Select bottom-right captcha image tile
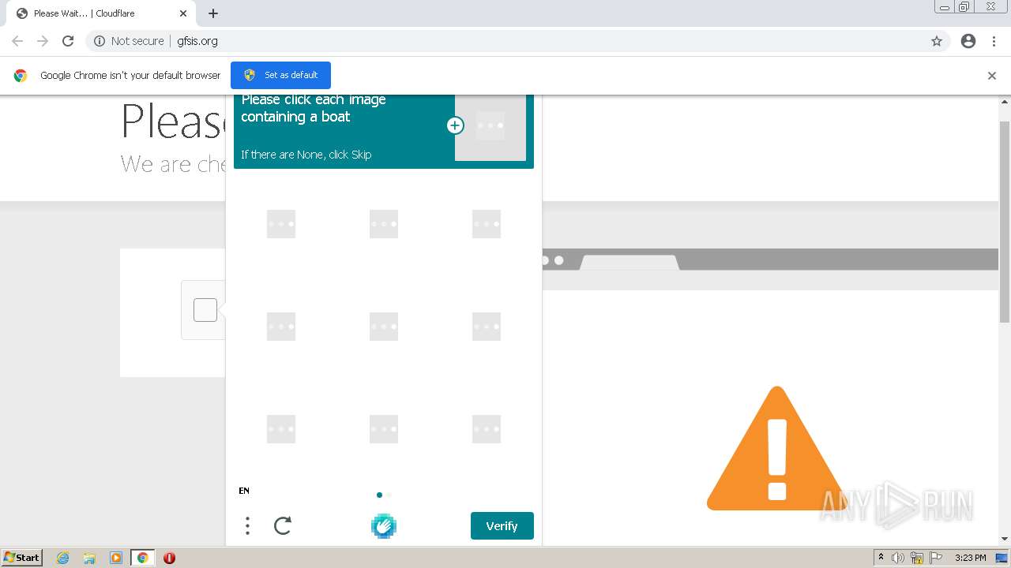The image size is (1011, 568). 487,429
